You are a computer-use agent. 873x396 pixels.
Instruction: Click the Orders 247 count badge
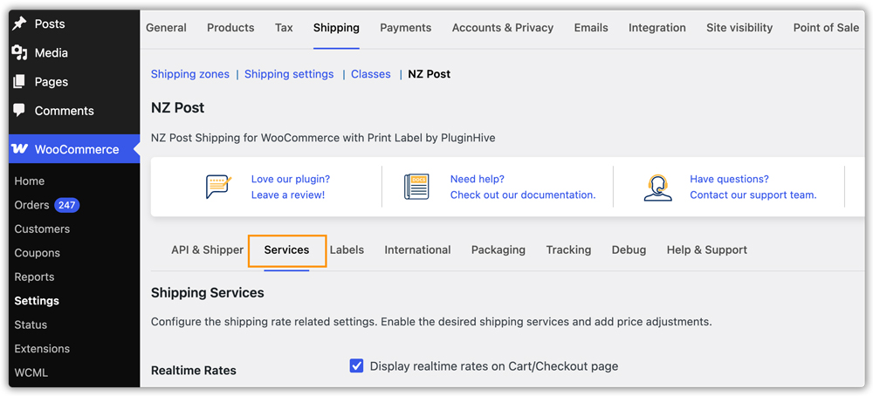67,205
